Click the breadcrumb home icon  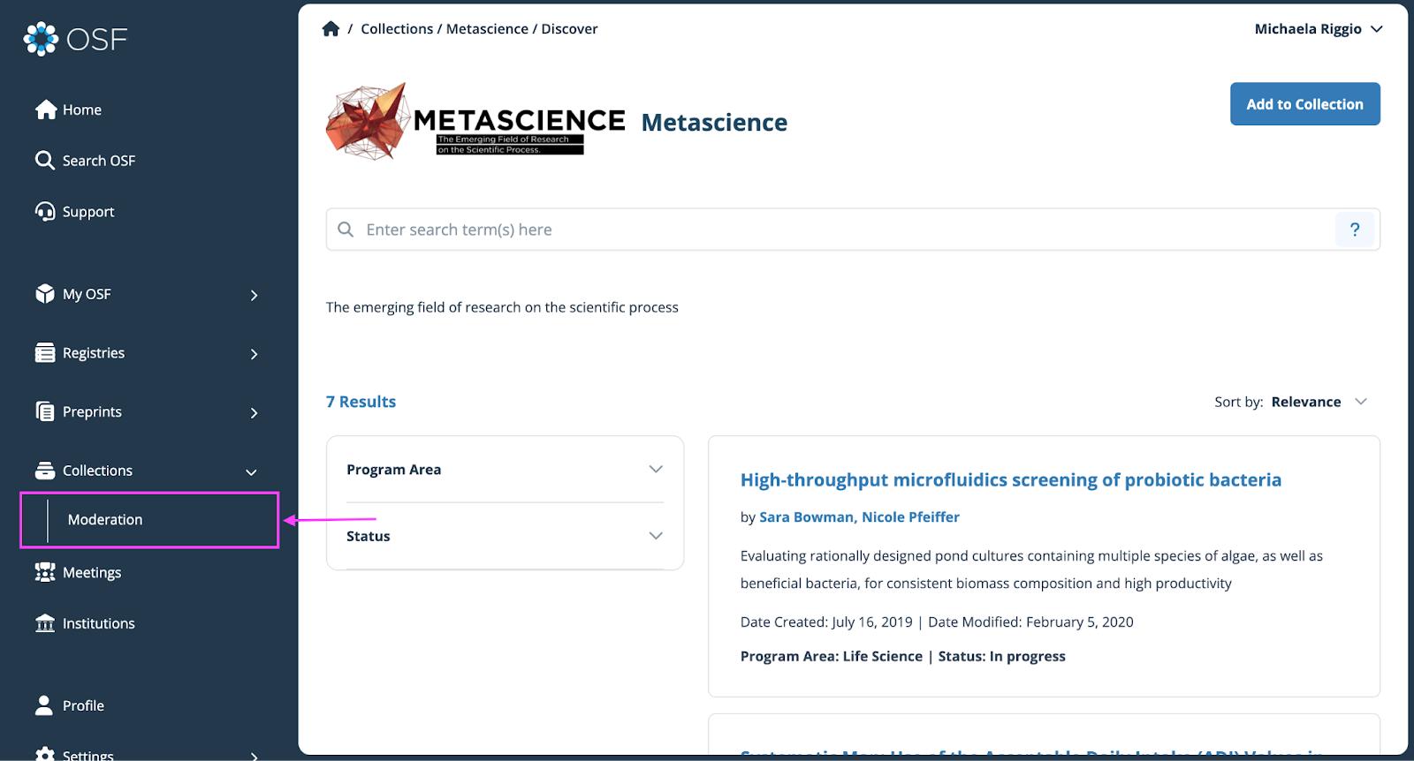(x=331, y=29)
